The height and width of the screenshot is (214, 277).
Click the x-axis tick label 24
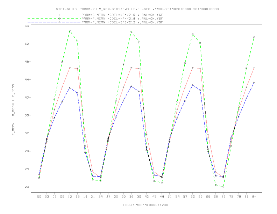pos(100,197)
